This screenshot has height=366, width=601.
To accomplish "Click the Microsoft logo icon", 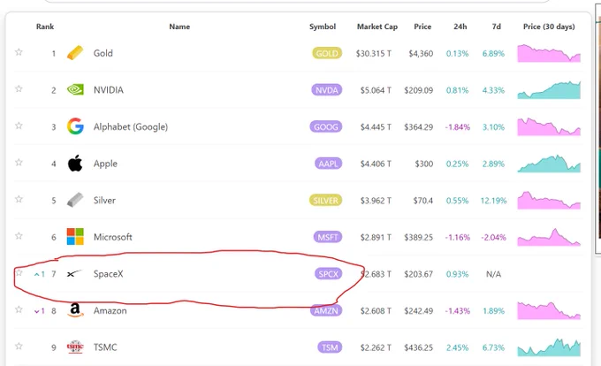I will coord(75,237).
